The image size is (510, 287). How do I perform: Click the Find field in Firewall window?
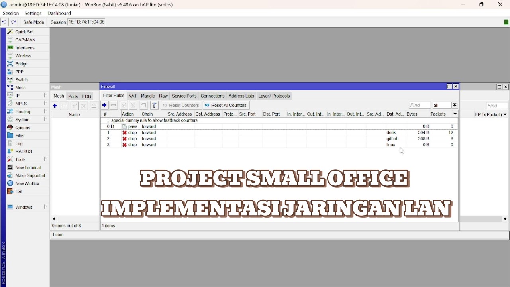coord(420,105)
